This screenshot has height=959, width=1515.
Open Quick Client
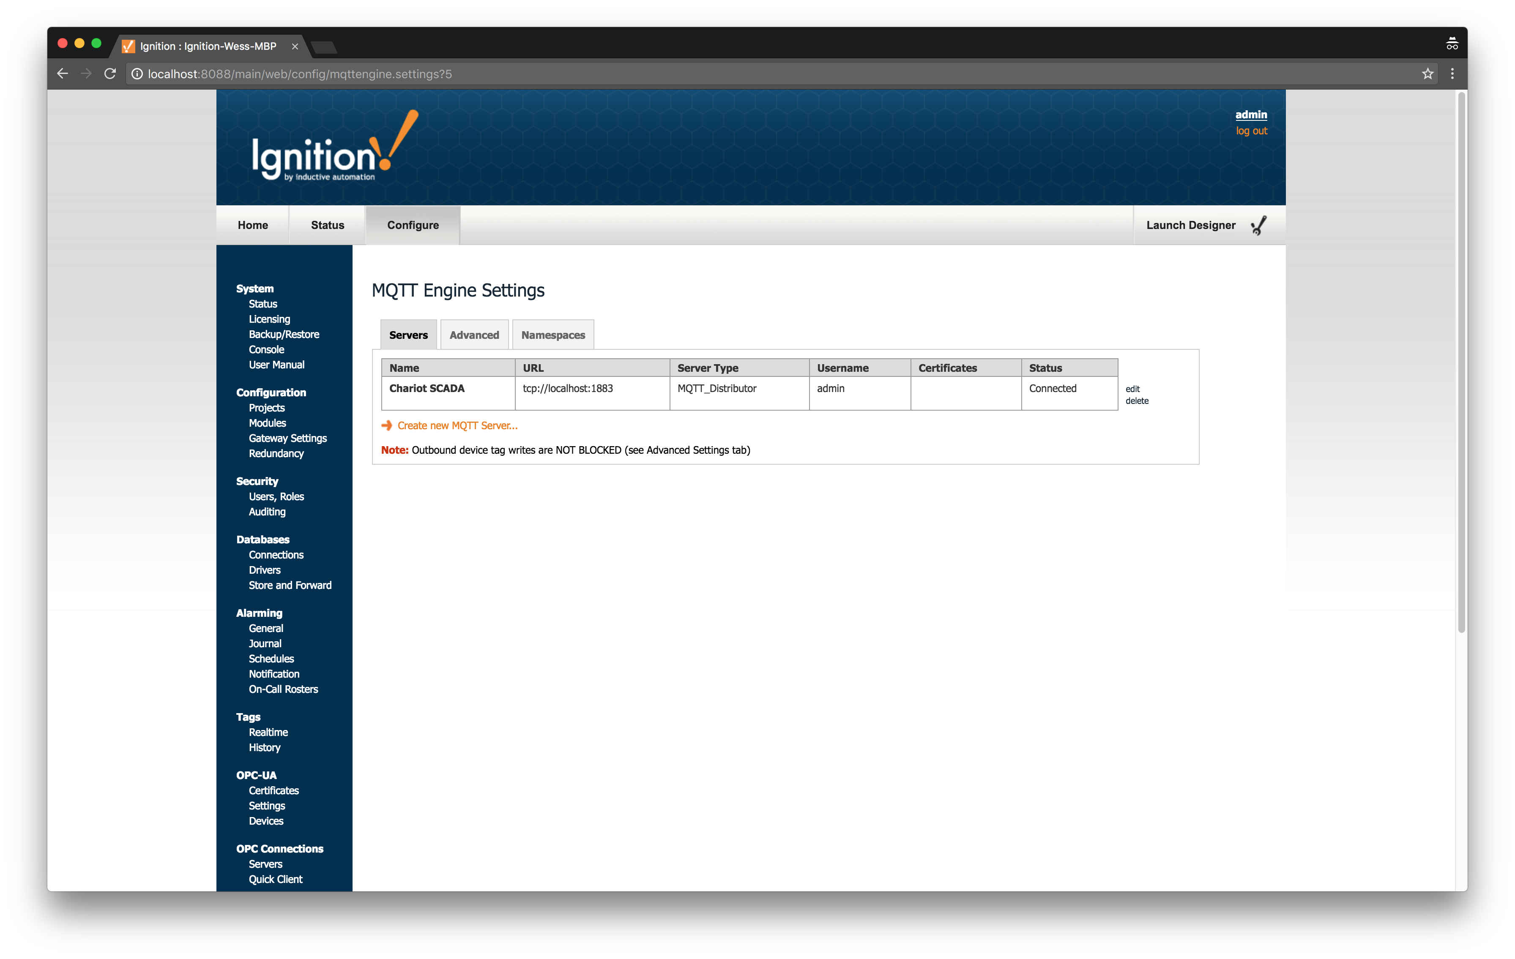[275, 879]
